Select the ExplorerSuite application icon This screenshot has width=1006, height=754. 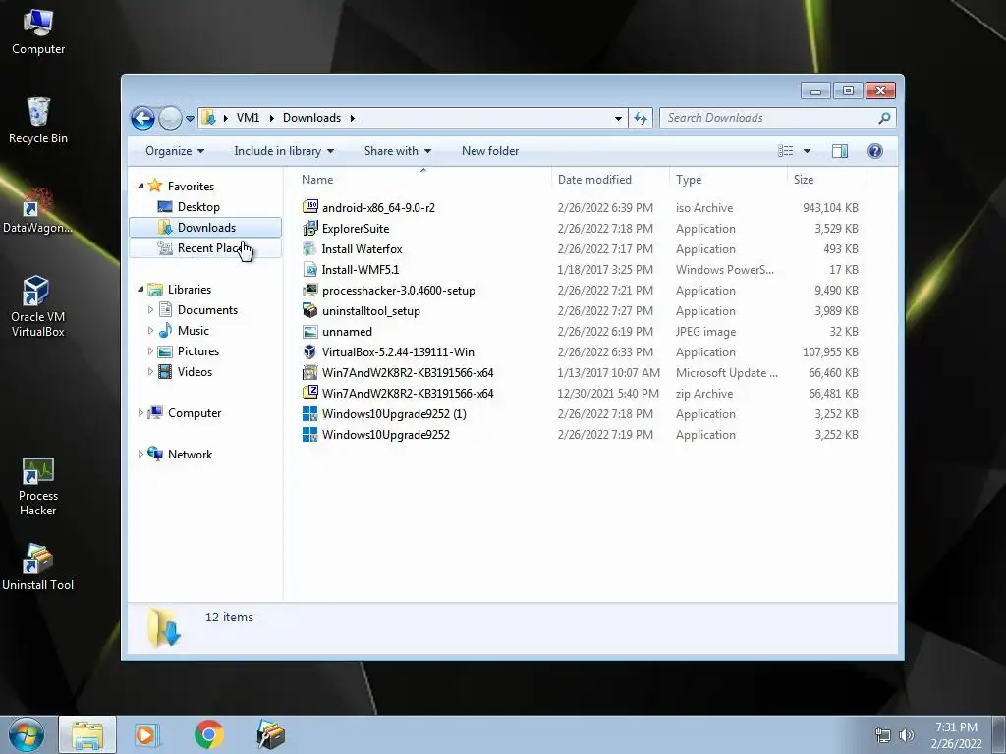[x=309, y=228]
